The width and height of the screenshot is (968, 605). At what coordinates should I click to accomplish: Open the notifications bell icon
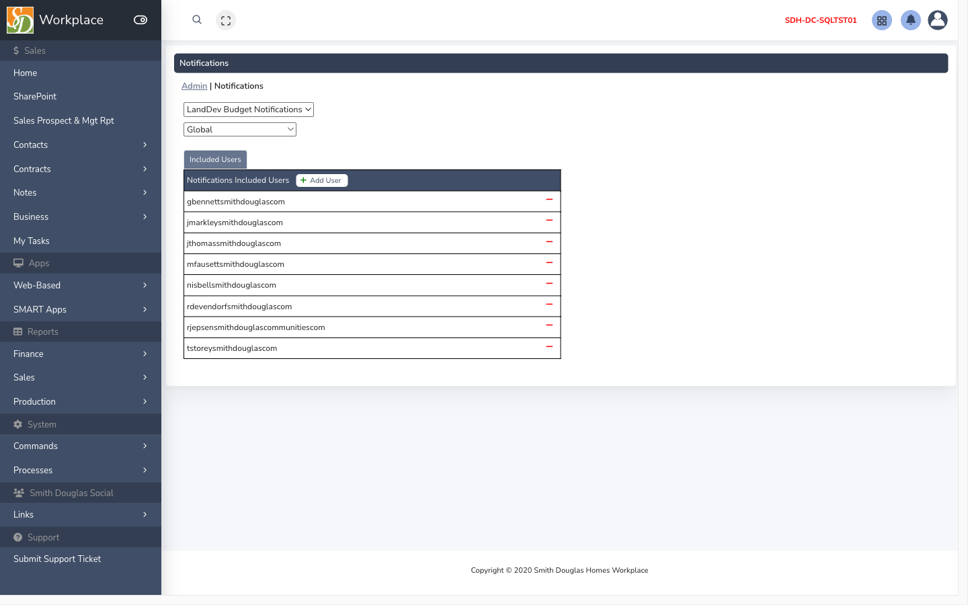[911, 20]
